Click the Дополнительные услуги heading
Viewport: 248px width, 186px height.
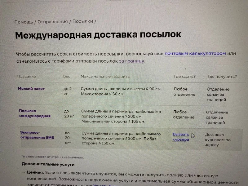(x=48, y=164)
